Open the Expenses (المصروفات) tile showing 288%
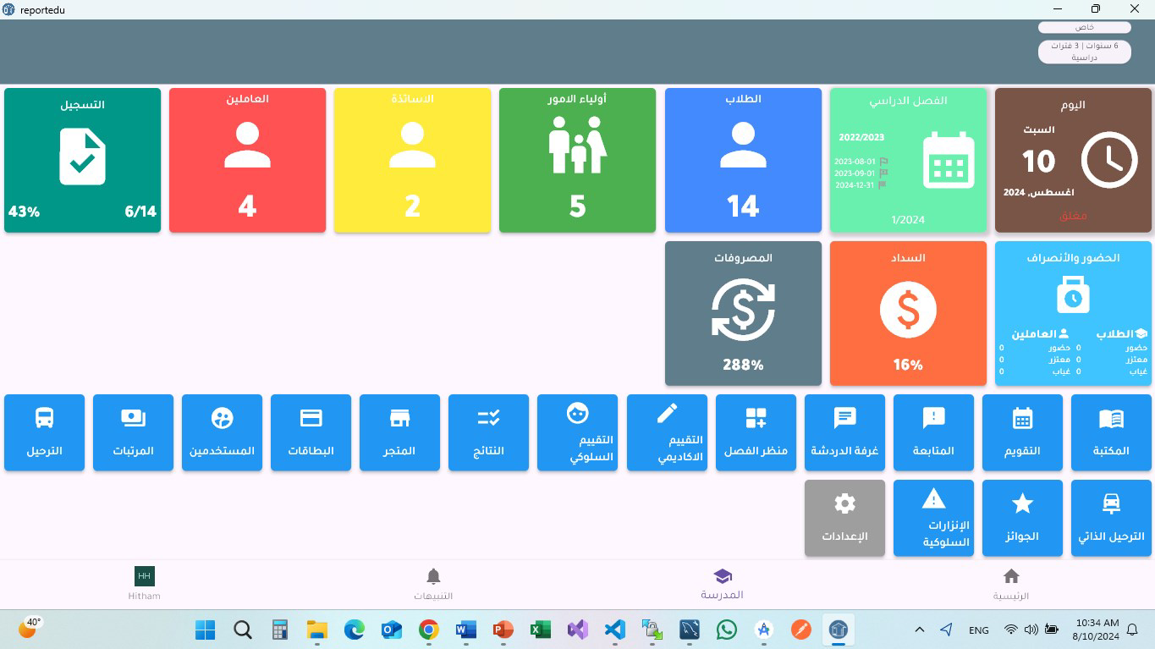 click(x=743, y=313)
